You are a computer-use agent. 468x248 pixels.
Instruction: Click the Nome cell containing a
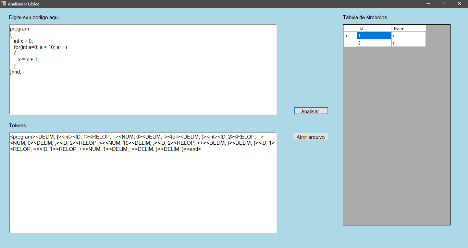(x=408, y=43)
